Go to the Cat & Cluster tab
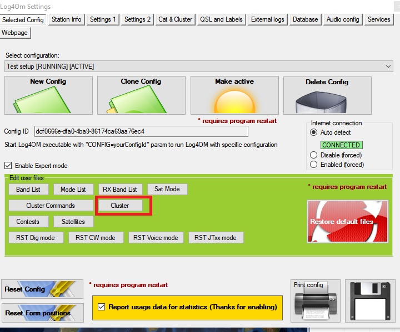400x332 pixels. click(175, 19)
